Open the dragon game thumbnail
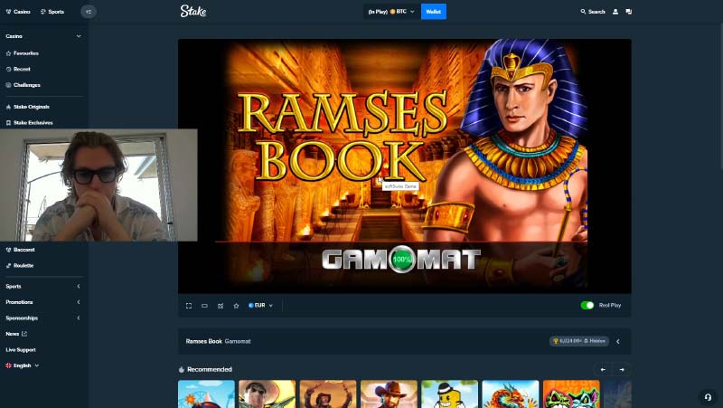This screenshot has width=723, height=408. pos(511,394)
